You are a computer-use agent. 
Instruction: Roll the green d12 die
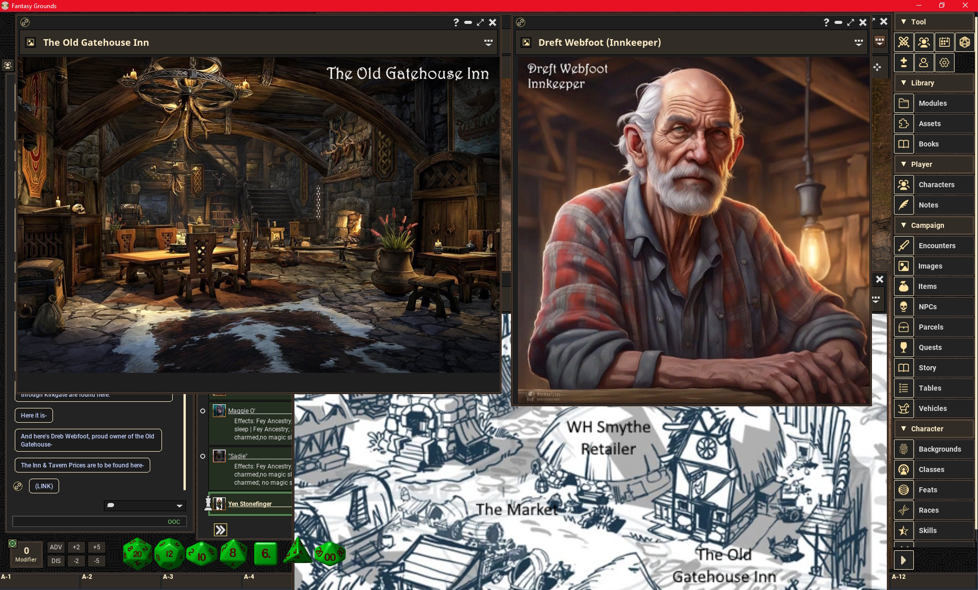coord(169,553)
